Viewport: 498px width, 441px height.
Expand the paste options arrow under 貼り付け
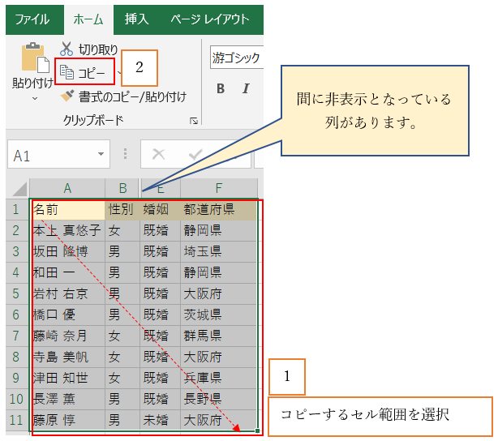point(33,98)
